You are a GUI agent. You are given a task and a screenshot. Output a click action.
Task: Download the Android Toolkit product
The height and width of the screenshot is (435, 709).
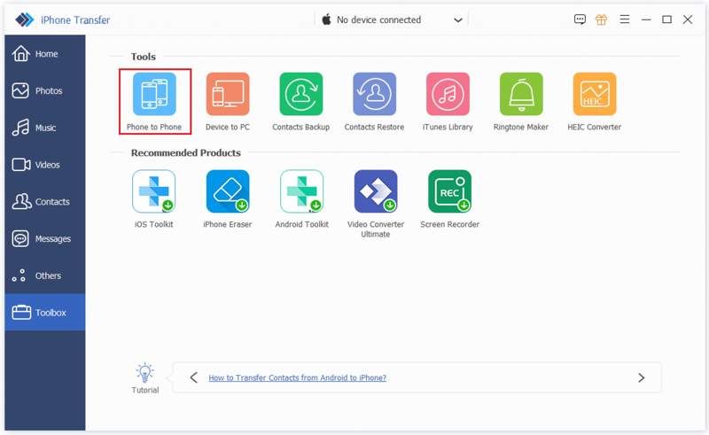pyautogui.click(x=301, y=191)
